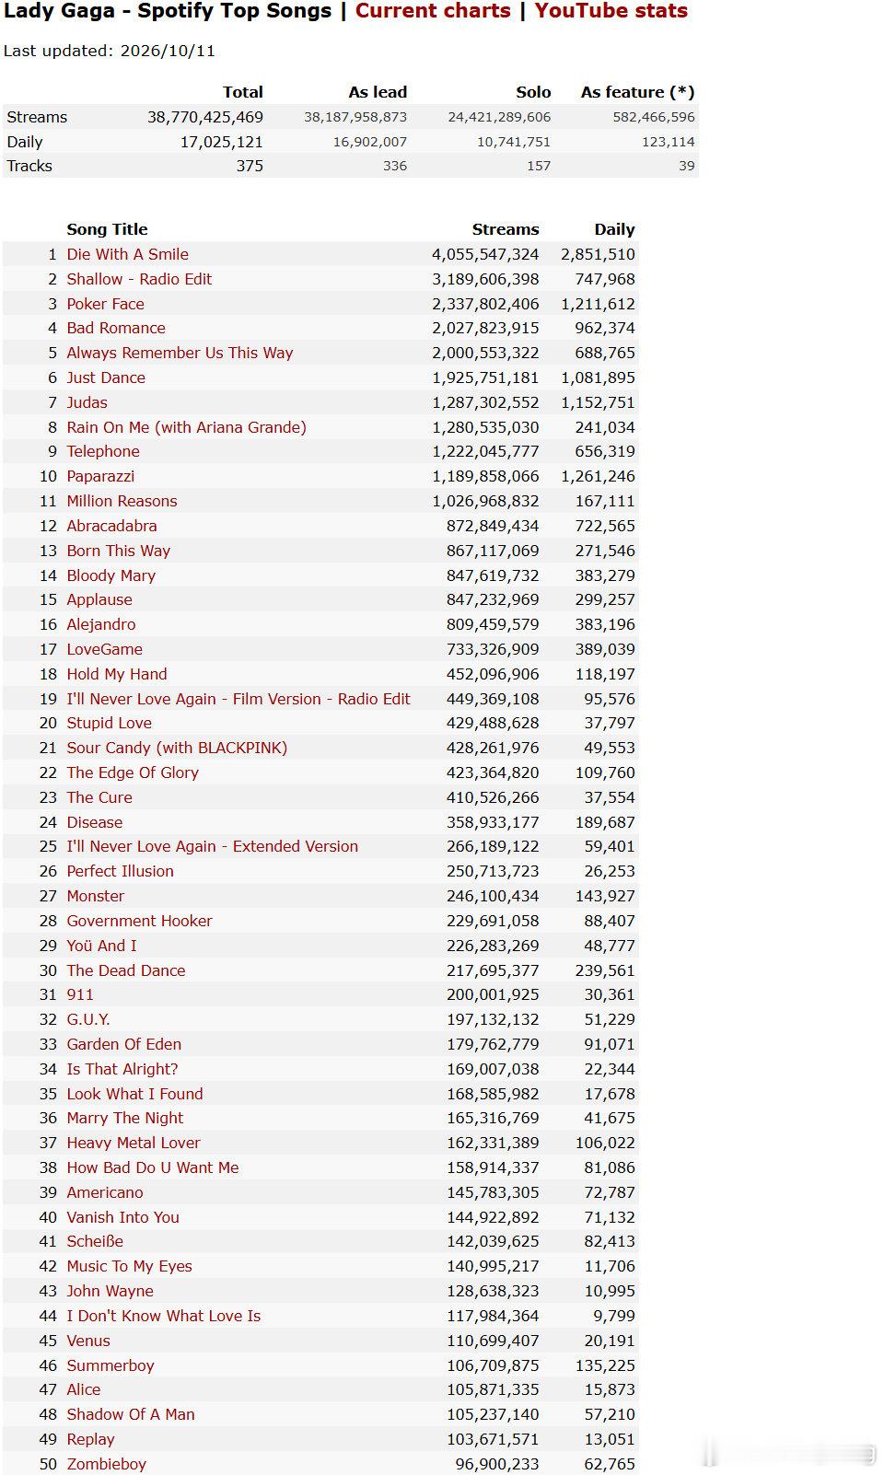Viewport: 884px width, 1475px height.
Task: Open the Bloody Mary track link
Action: point(110,575)
